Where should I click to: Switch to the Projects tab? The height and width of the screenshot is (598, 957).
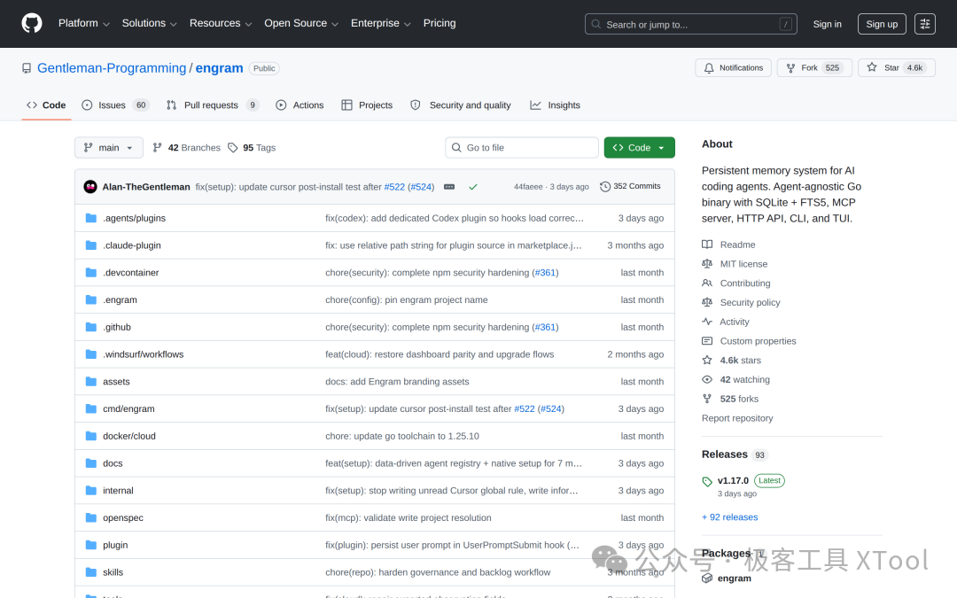pyautogui.click(x=367, y=105)
